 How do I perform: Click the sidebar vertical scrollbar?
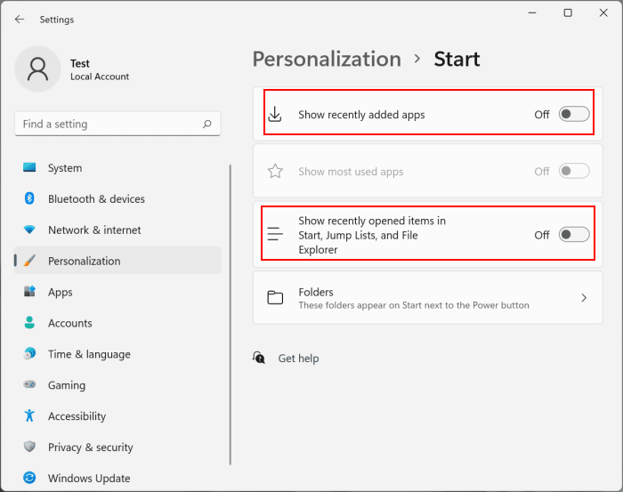(230, 314)
